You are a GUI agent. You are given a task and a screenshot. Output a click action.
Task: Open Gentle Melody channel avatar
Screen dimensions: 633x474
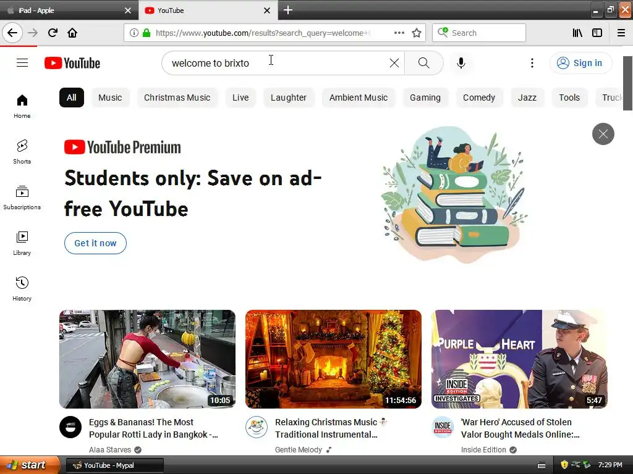point(257,427)
